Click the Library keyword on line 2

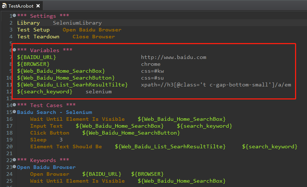tap(28, 23)
